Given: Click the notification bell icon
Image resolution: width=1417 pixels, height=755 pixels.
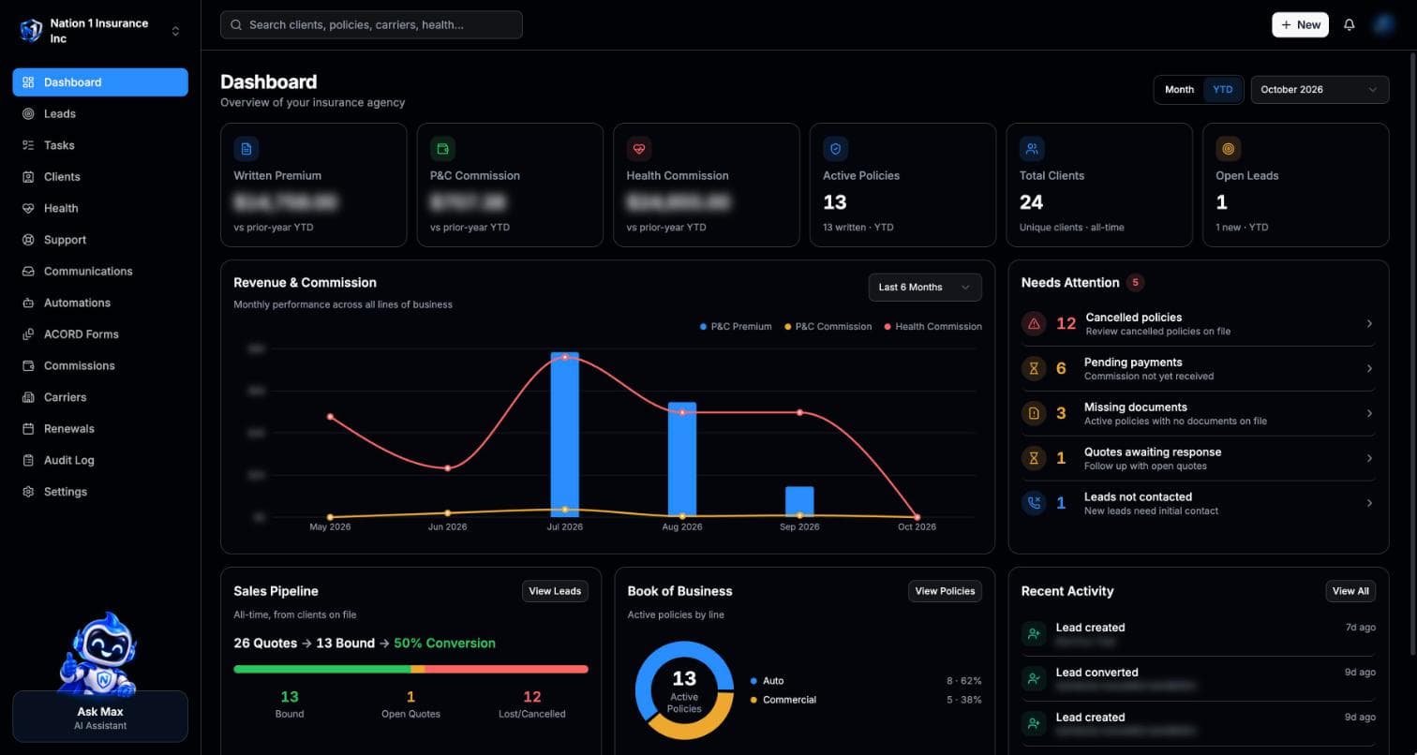Looking at the screenshot, I should (1349, 25).
